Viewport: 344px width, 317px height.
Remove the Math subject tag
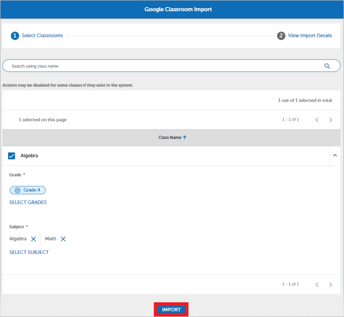(63, 239)
